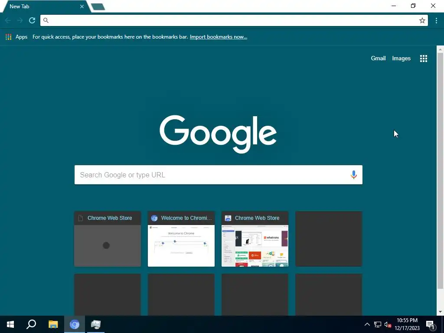Restore down the browser window
The height and width of the screenshot is (333, 444).
[x=413, y=6]
